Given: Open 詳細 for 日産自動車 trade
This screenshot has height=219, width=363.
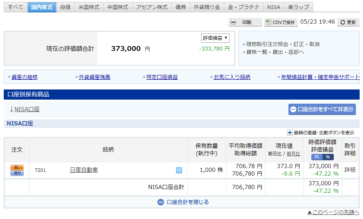Looking at the screenshot, I should (x=350, y=170).
